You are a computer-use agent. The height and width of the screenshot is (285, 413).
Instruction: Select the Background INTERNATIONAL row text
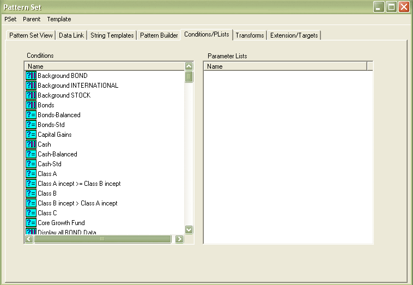click(78, 86)
